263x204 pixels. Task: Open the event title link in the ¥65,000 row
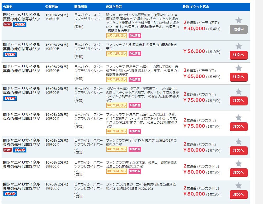21,69
